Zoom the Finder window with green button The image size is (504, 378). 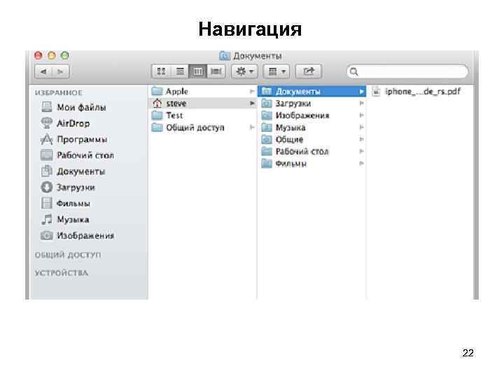point(65,55)
